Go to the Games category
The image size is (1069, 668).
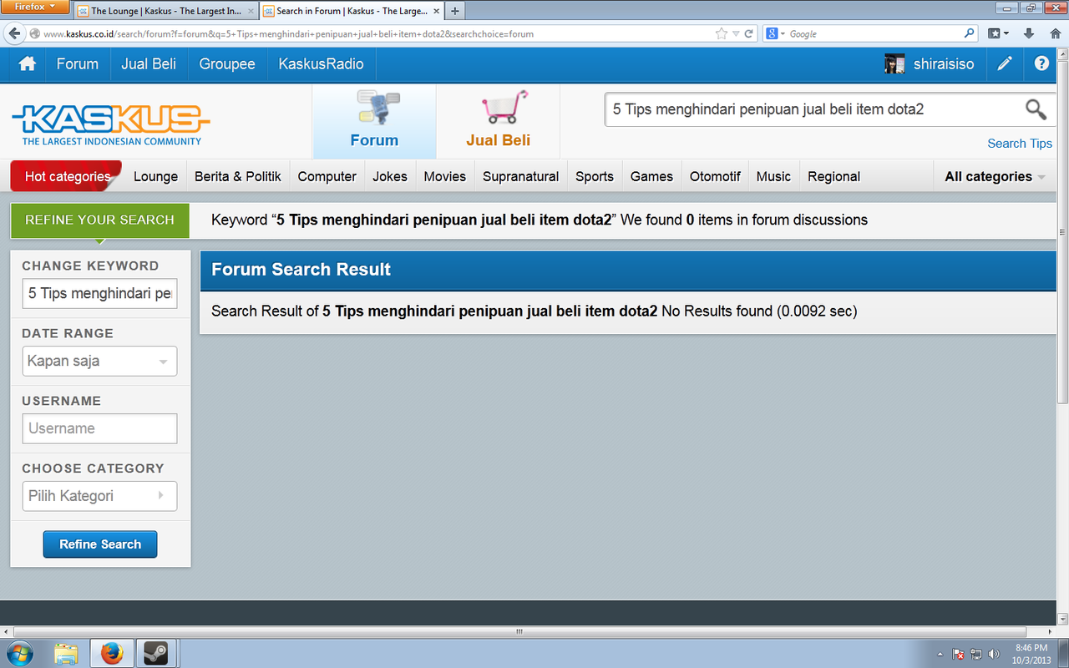click(x=652, y=176)
